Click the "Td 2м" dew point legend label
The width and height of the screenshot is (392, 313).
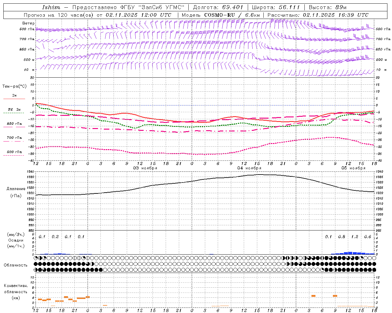(x=14, y=109)
